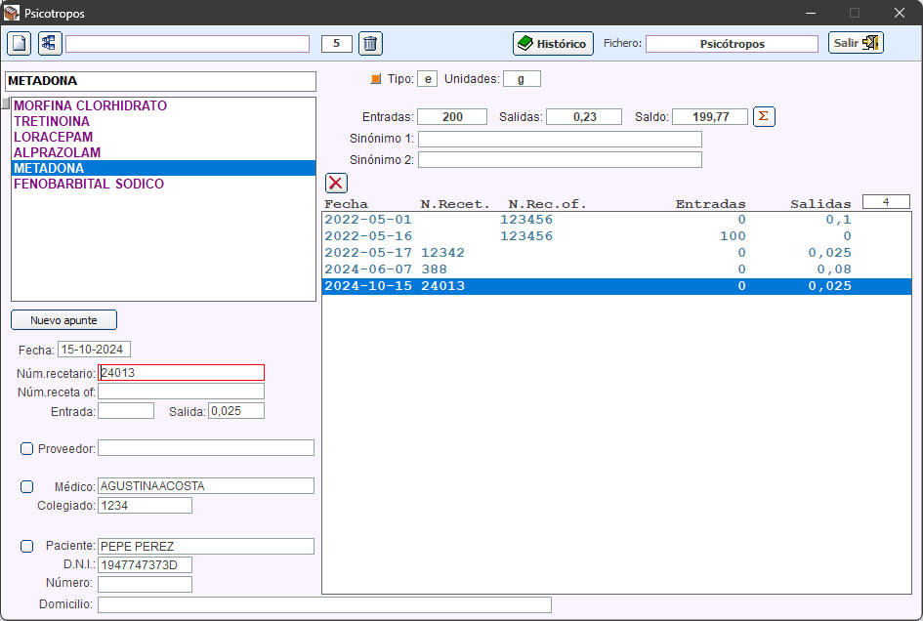Click the Domicilio text field
The width and height of the screenshot is (923, 621).
tap(324, 604)
